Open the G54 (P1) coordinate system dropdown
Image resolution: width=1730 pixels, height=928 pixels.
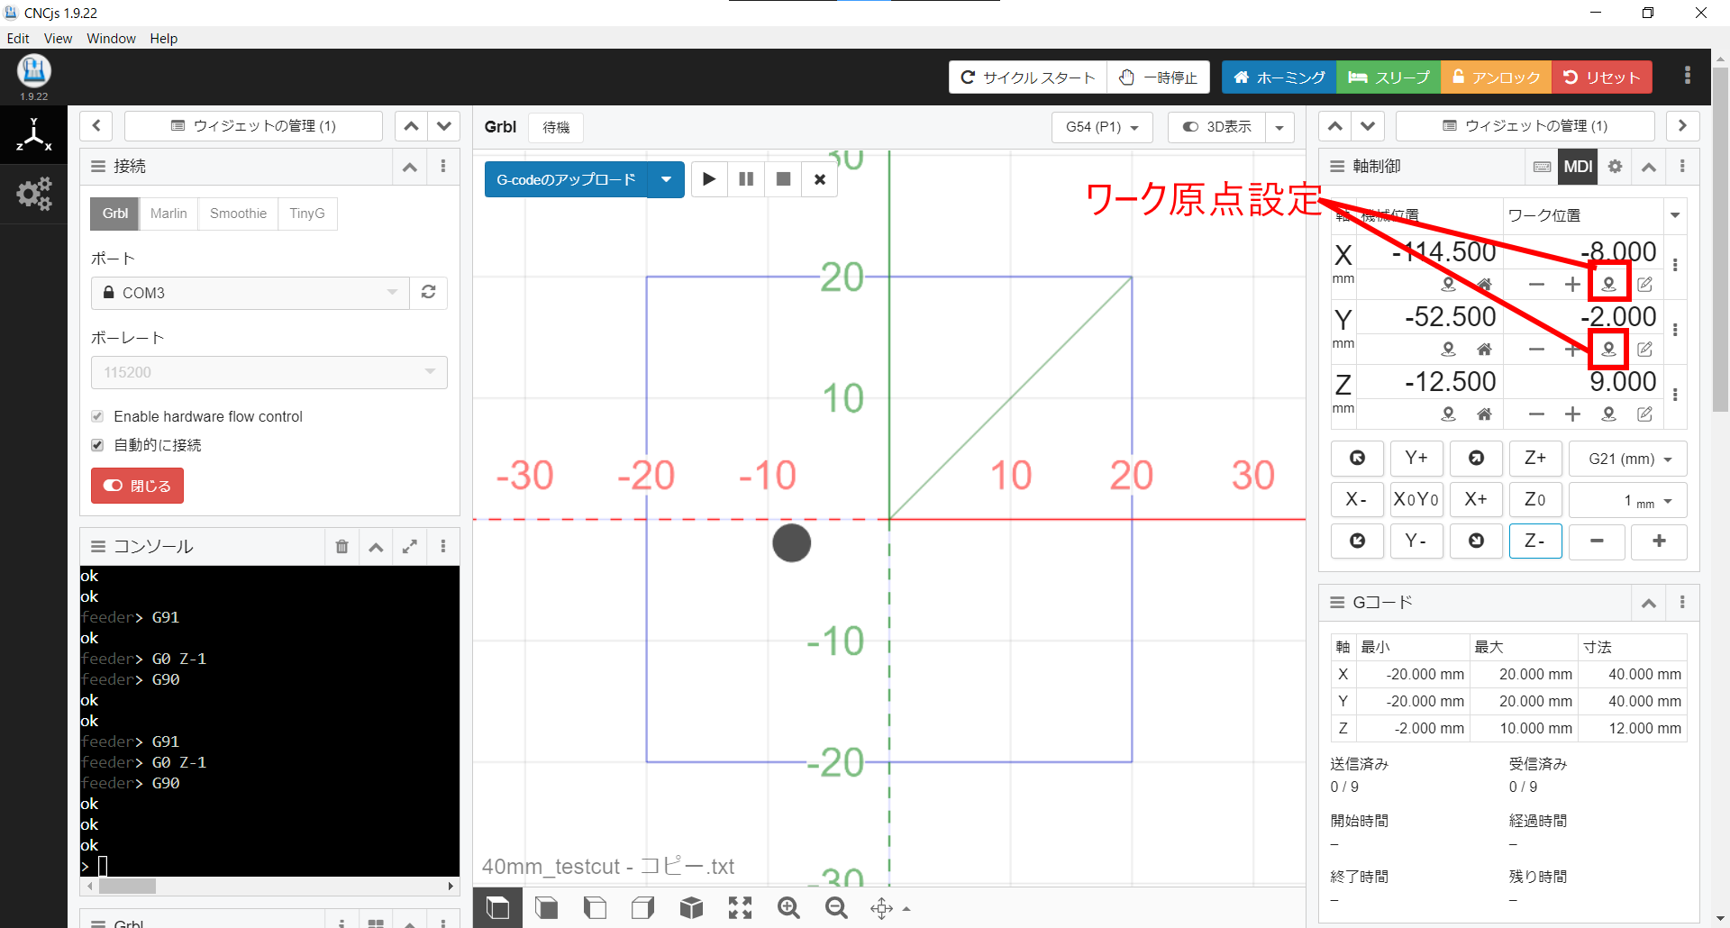point(1102,127)
